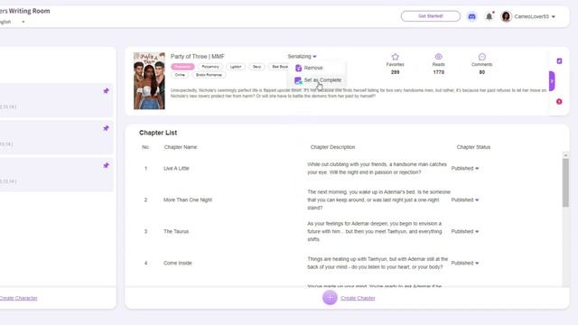Image resolution: width=578 pixels, height=325 pixels.
Task: Open Published dropdown for The Taurus
Action: tap(465, 232)
